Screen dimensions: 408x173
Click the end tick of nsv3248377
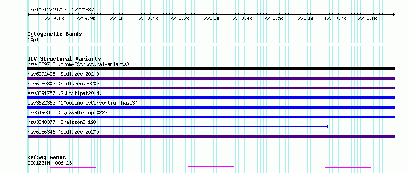point(328,127)
